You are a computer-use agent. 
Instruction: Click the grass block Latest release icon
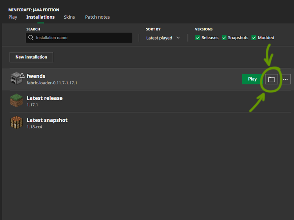[x=16, y=101]
